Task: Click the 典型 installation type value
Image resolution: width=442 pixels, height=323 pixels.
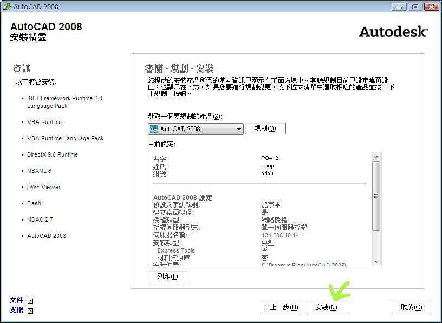Action: tap(268, 243)
